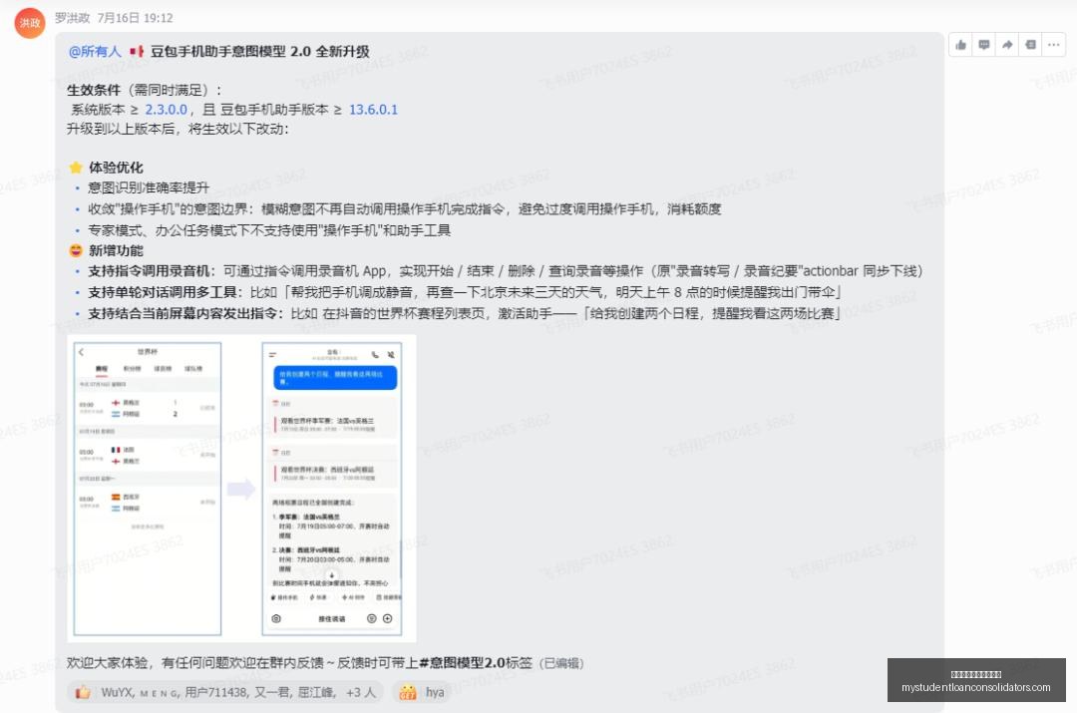Click reactor name 用户711438 in reaction pill

(216, 692)
